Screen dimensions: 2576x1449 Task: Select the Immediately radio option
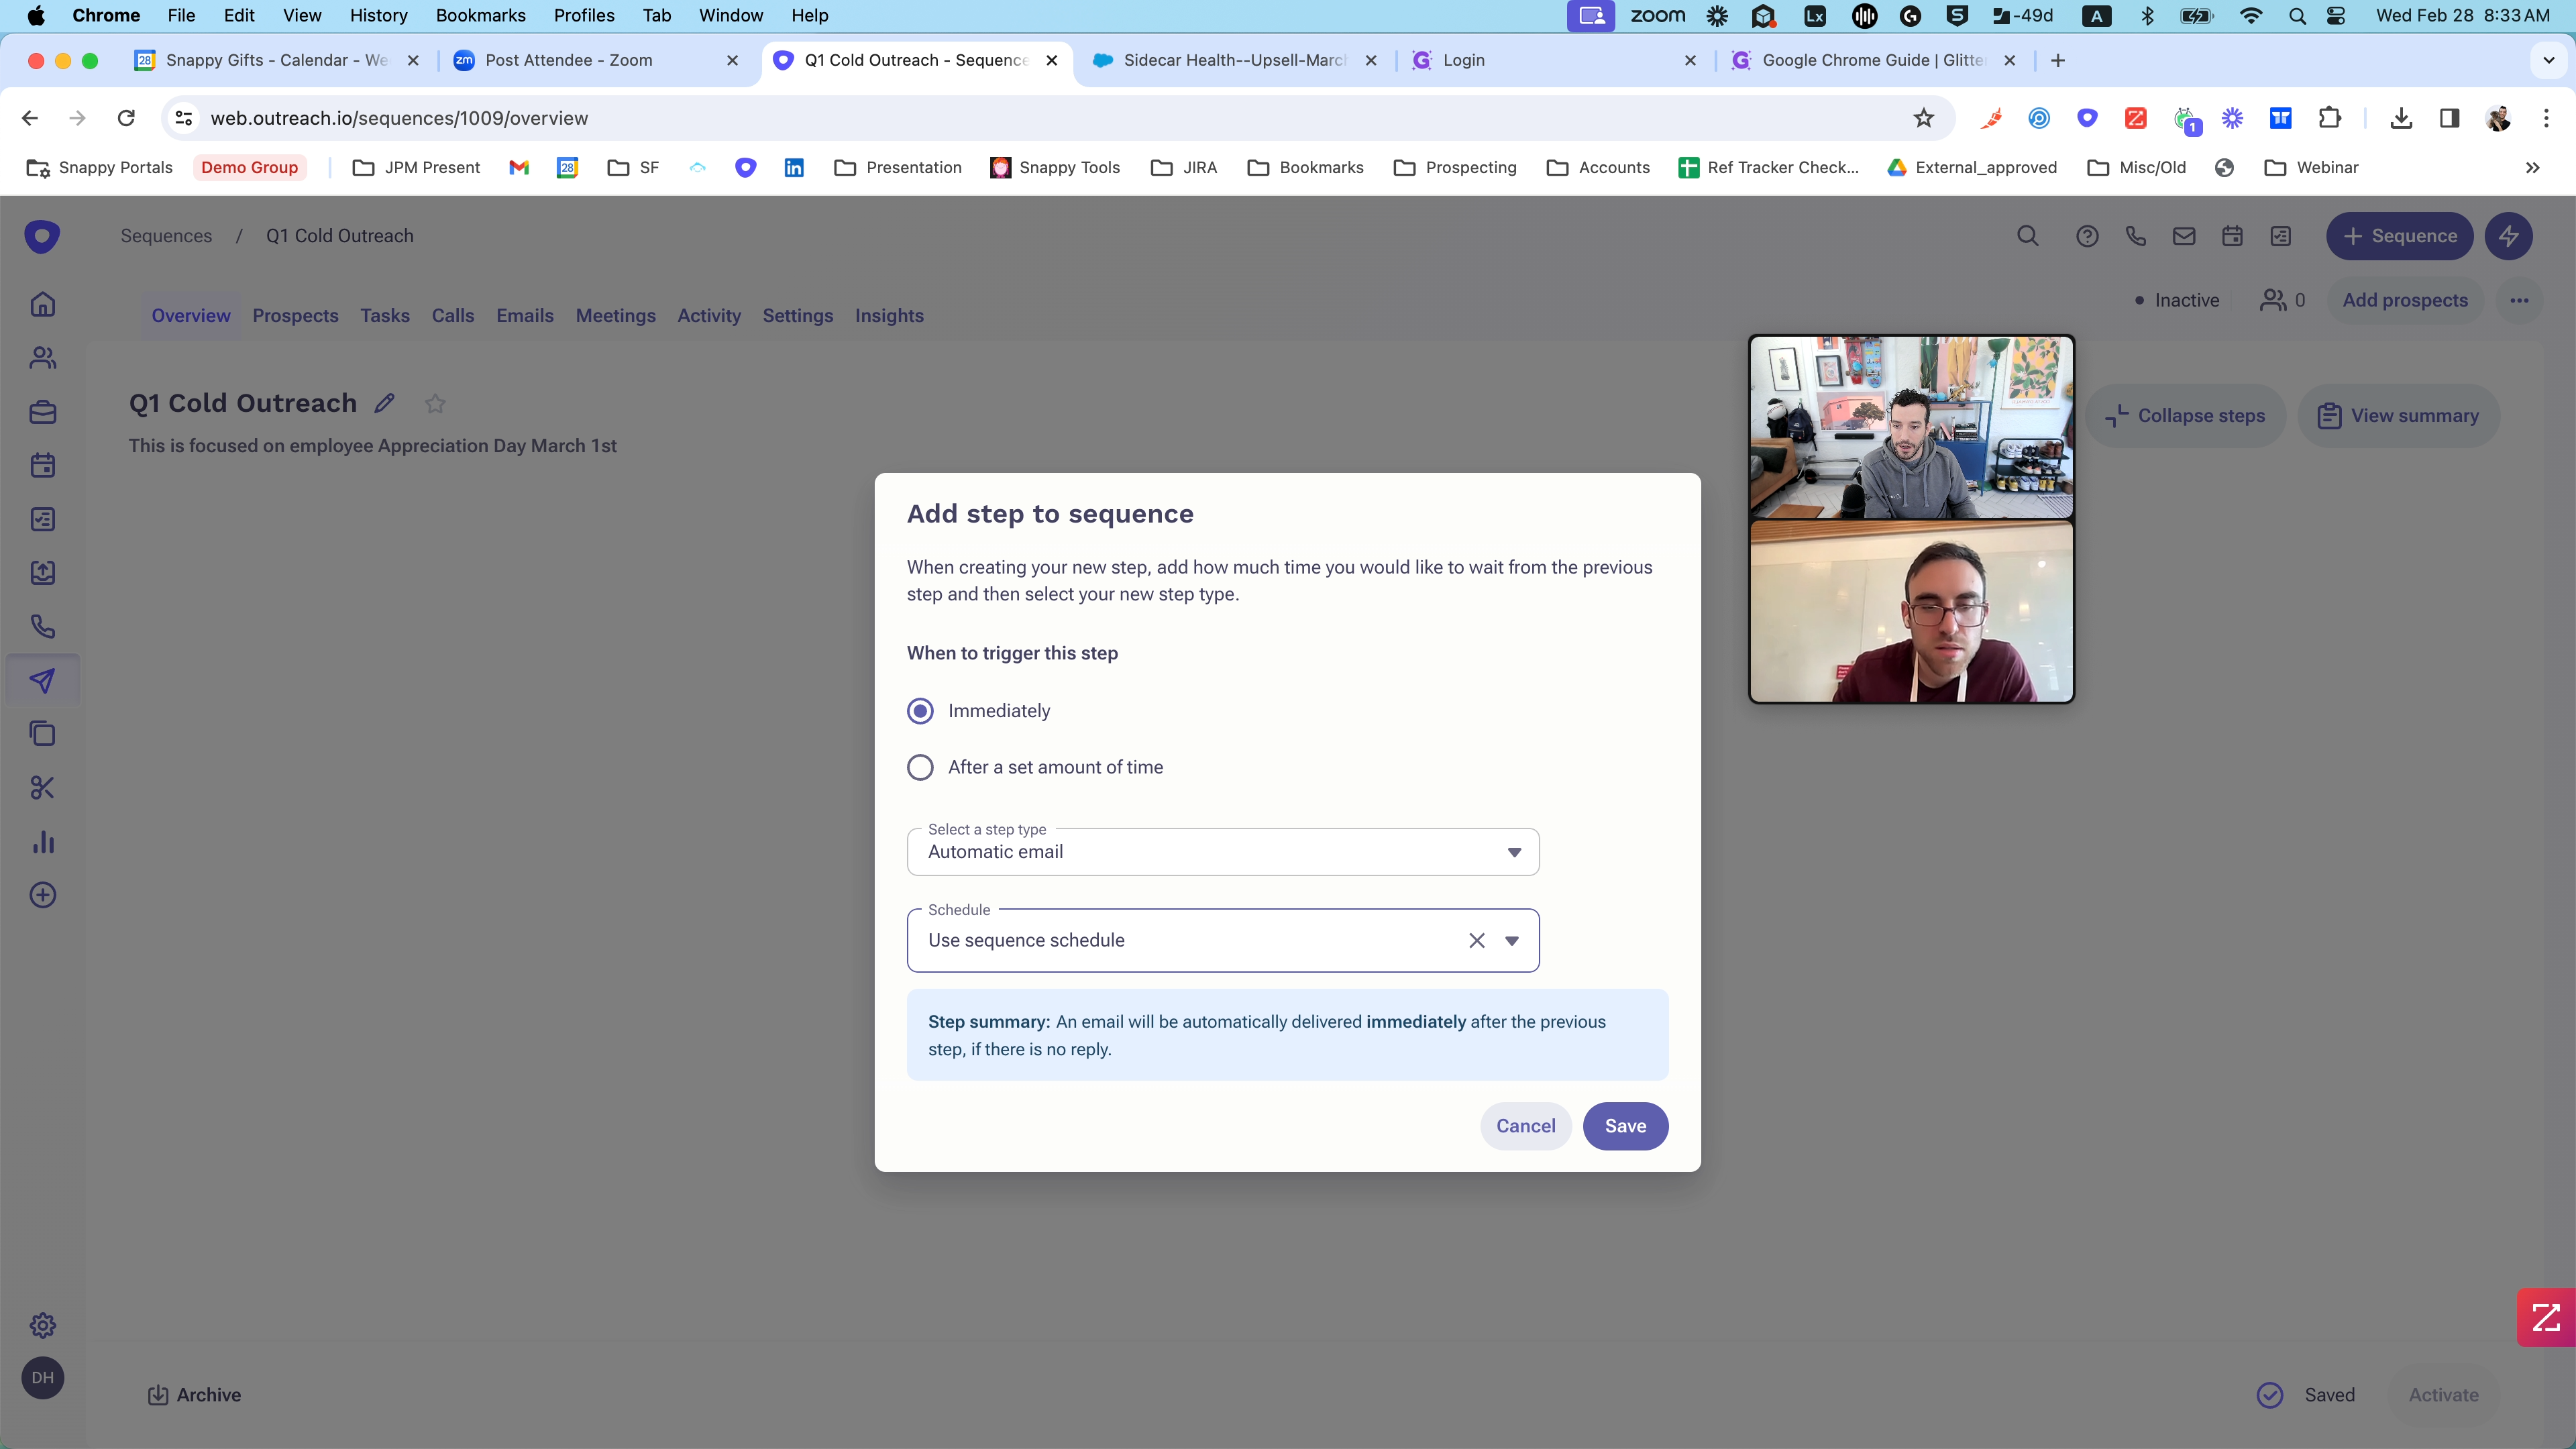tap(920, 711)
